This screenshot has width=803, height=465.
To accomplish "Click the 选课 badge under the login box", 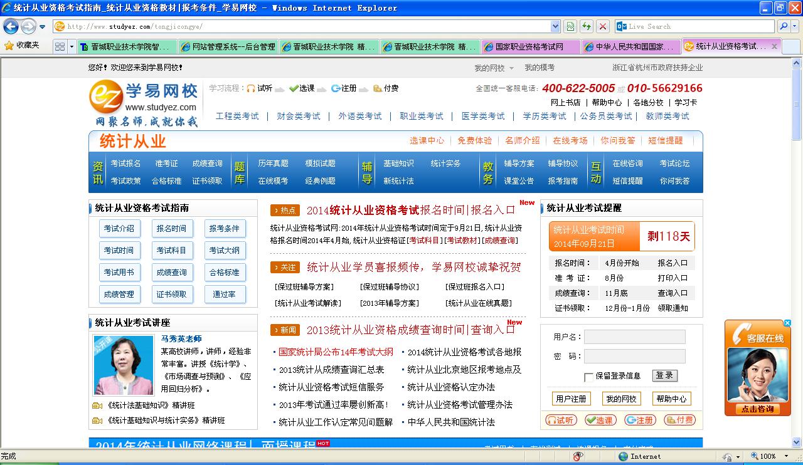I will click(x=600, y=420).
